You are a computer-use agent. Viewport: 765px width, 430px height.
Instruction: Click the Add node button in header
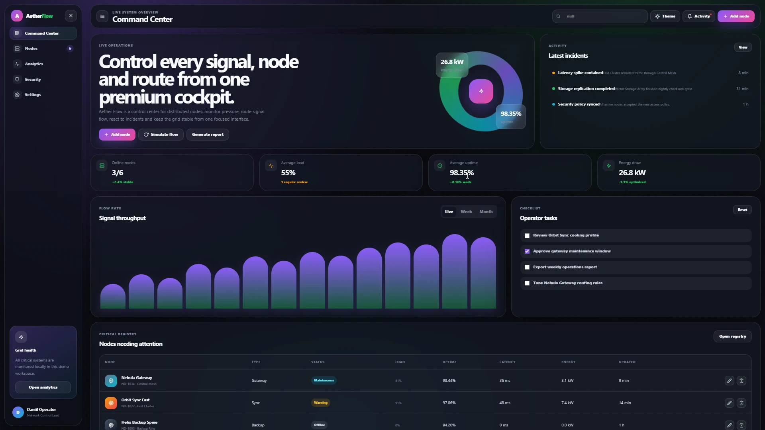(x=736, y=16)
